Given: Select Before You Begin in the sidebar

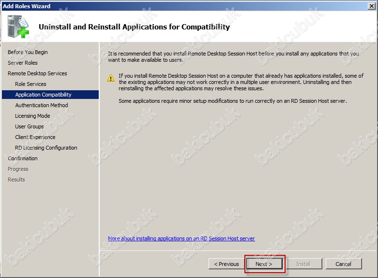Looking at the screenshot, I should [x=28, y=52].
